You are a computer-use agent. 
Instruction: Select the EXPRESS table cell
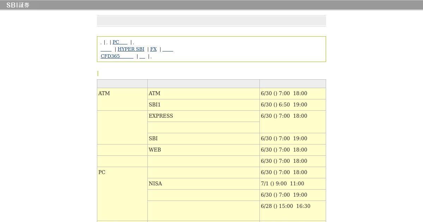point(203,116)
